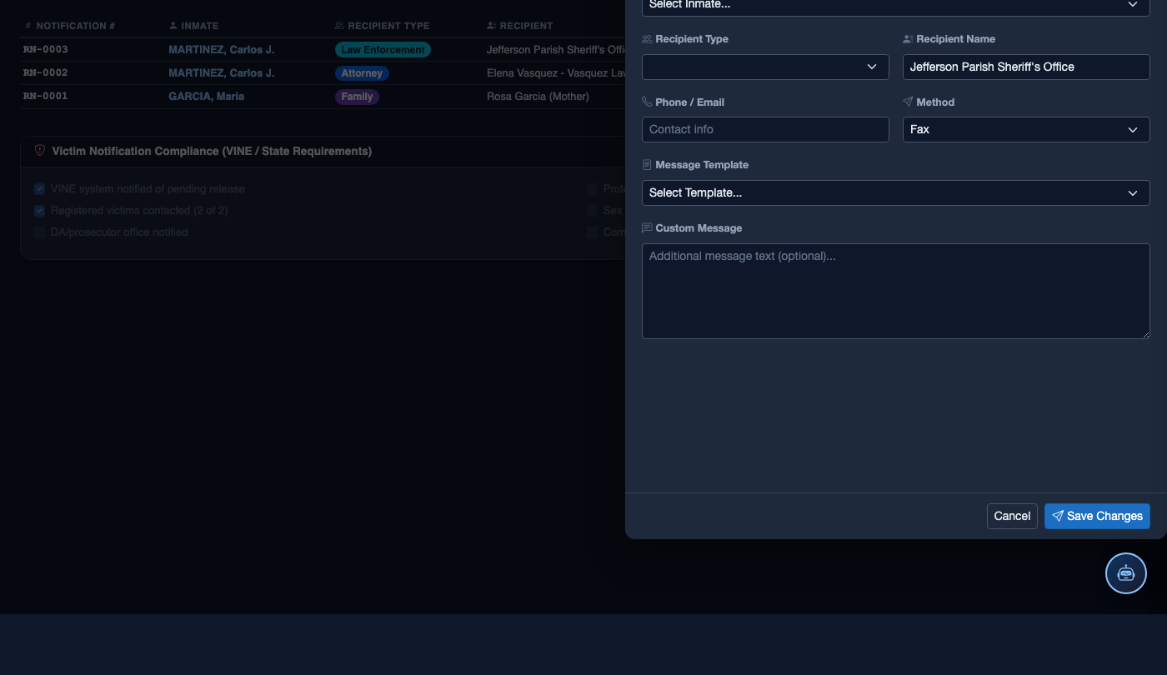1167x675 pixels.
Task: Click the Family recipient type badge
Action: point(357,97)
